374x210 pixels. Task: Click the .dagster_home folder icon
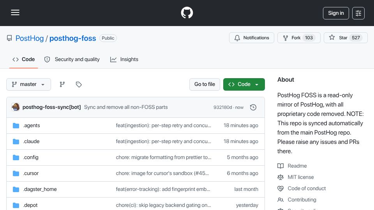[x=16, y=189]
